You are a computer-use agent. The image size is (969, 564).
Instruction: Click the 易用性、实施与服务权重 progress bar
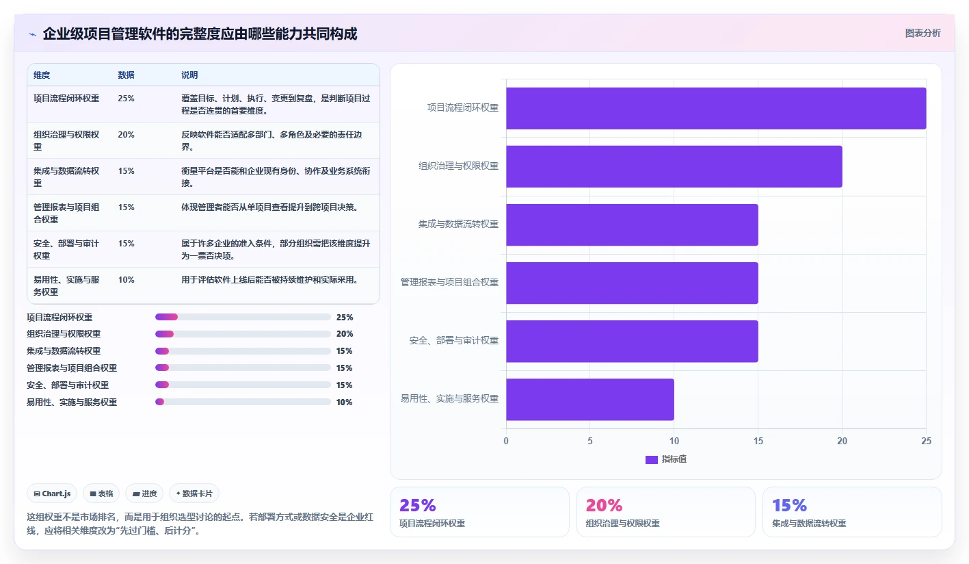coord(243,402)
